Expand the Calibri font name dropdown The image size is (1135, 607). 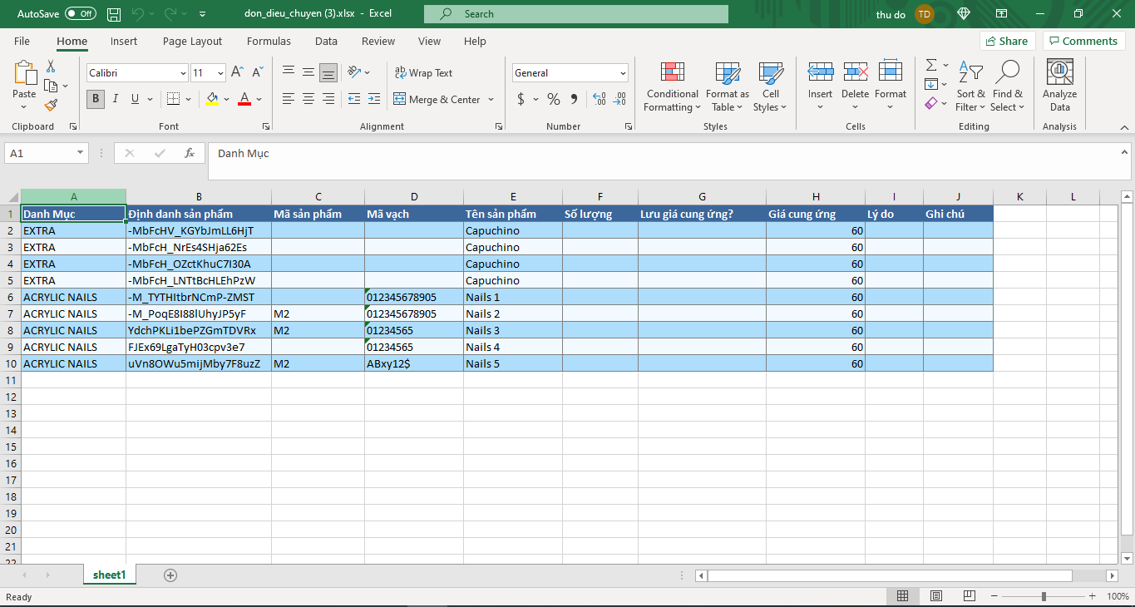click(x=183, y=73)
